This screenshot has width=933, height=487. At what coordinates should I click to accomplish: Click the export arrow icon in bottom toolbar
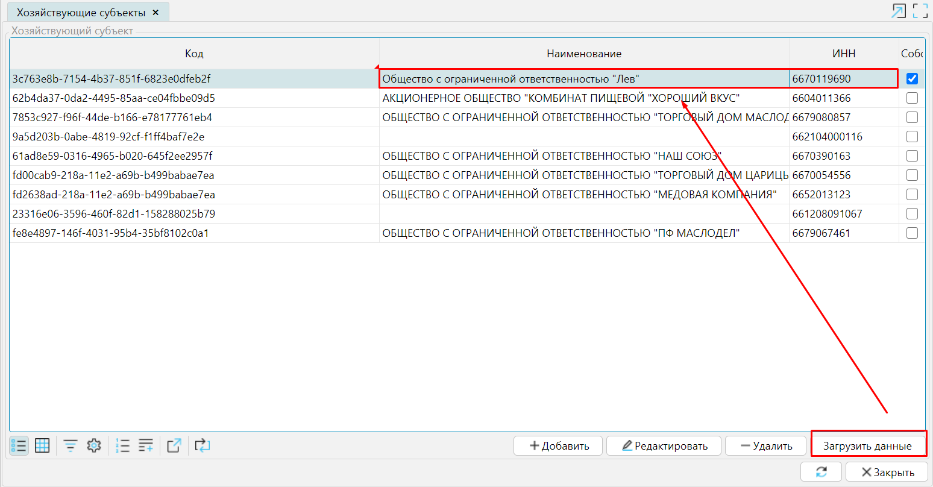tap(174, 446)
